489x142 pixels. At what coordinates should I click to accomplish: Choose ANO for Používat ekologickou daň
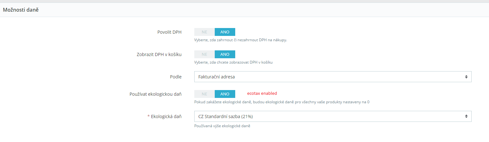(x=225, y=94)
